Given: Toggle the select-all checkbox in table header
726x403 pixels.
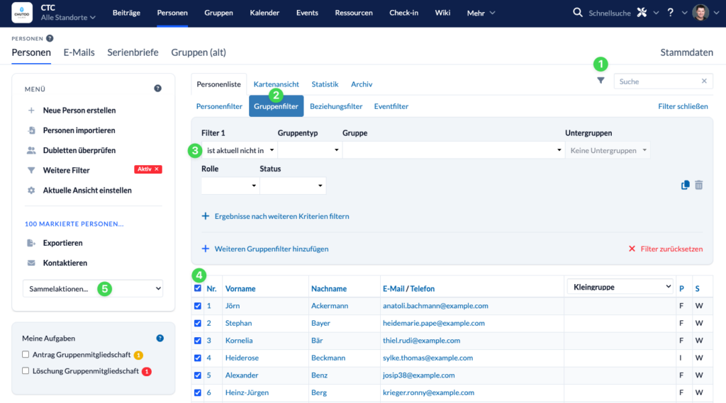Looking at the screenshot, I should (x=198, y=288).
